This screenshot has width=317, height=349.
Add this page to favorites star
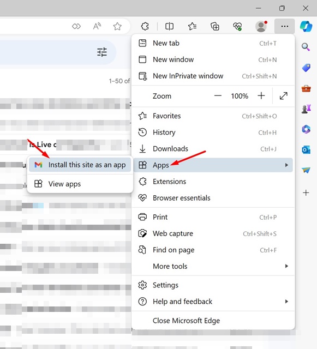tap(117, 26)
